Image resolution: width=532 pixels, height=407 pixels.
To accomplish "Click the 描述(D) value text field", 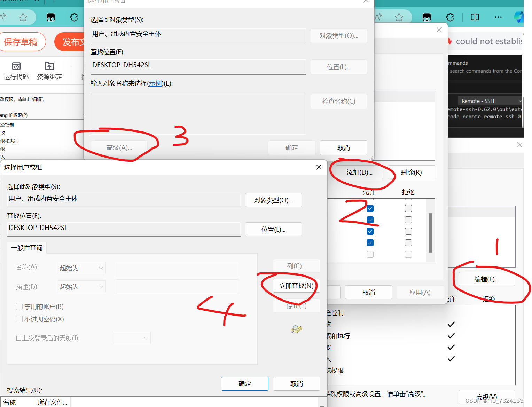I will [x=177, y=287].
